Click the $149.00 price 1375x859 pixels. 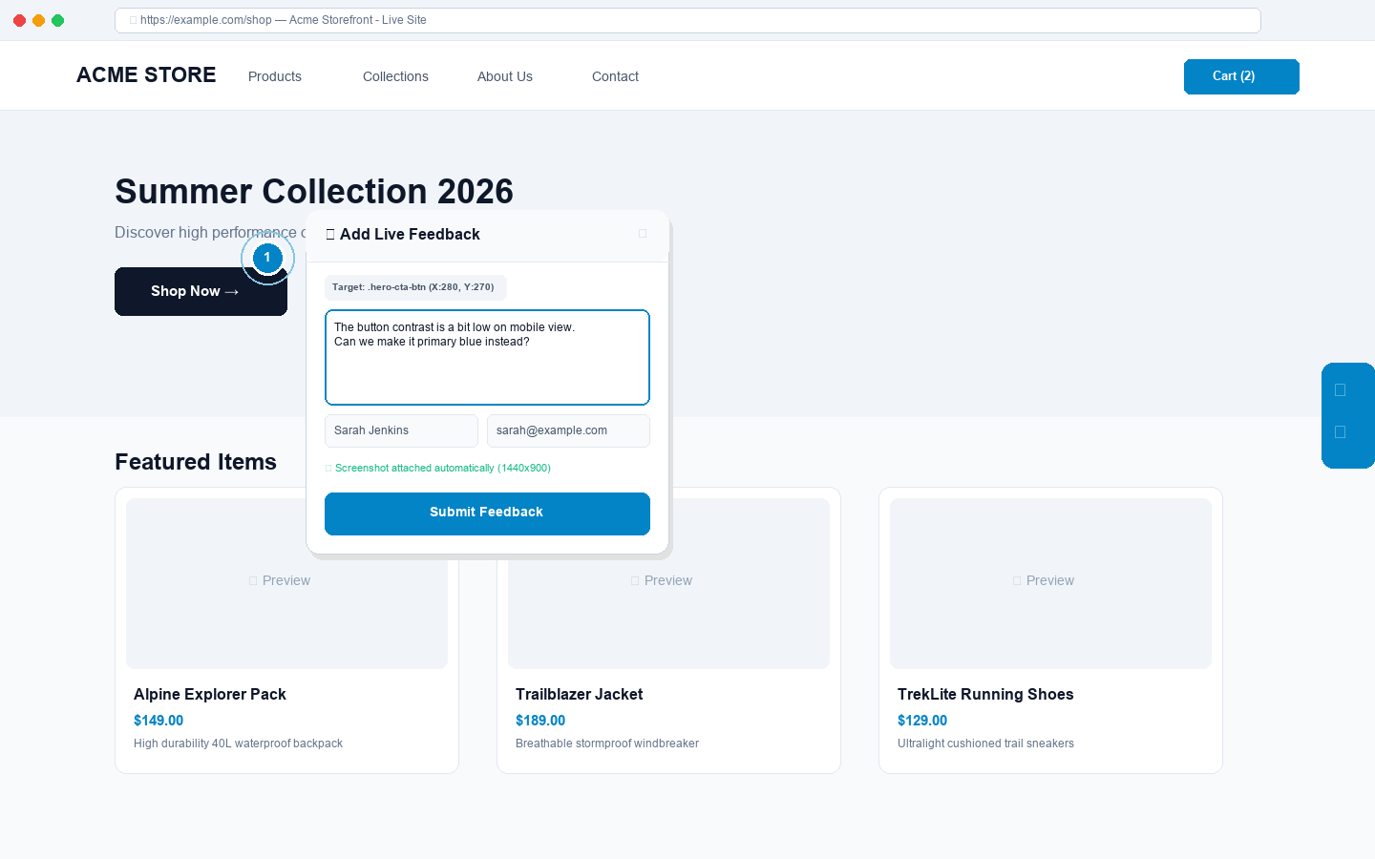tap(159, 721)
